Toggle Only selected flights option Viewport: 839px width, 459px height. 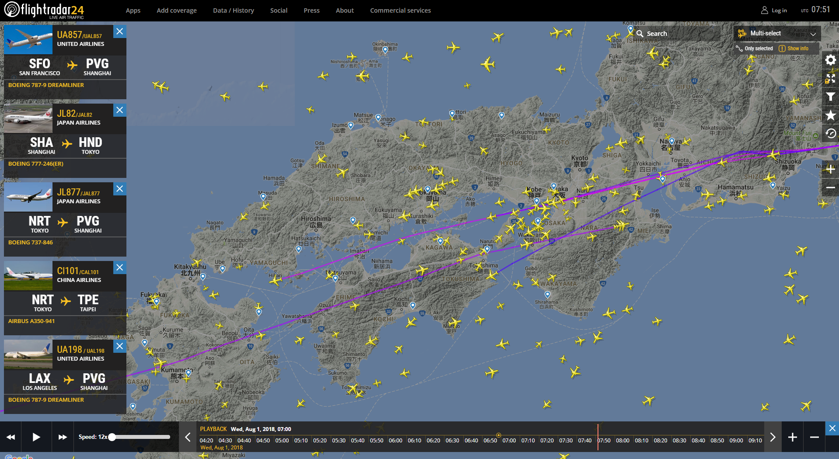755,49
